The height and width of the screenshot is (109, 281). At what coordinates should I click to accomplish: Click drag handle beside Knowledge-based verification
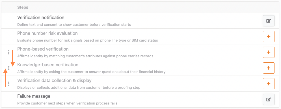click(8, 68)
